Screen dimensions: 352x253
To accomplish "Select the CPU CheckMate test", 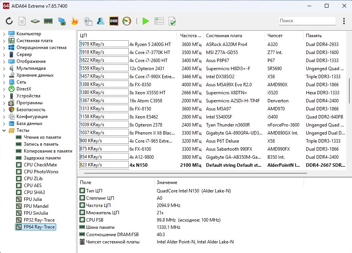I will point(40,165).
